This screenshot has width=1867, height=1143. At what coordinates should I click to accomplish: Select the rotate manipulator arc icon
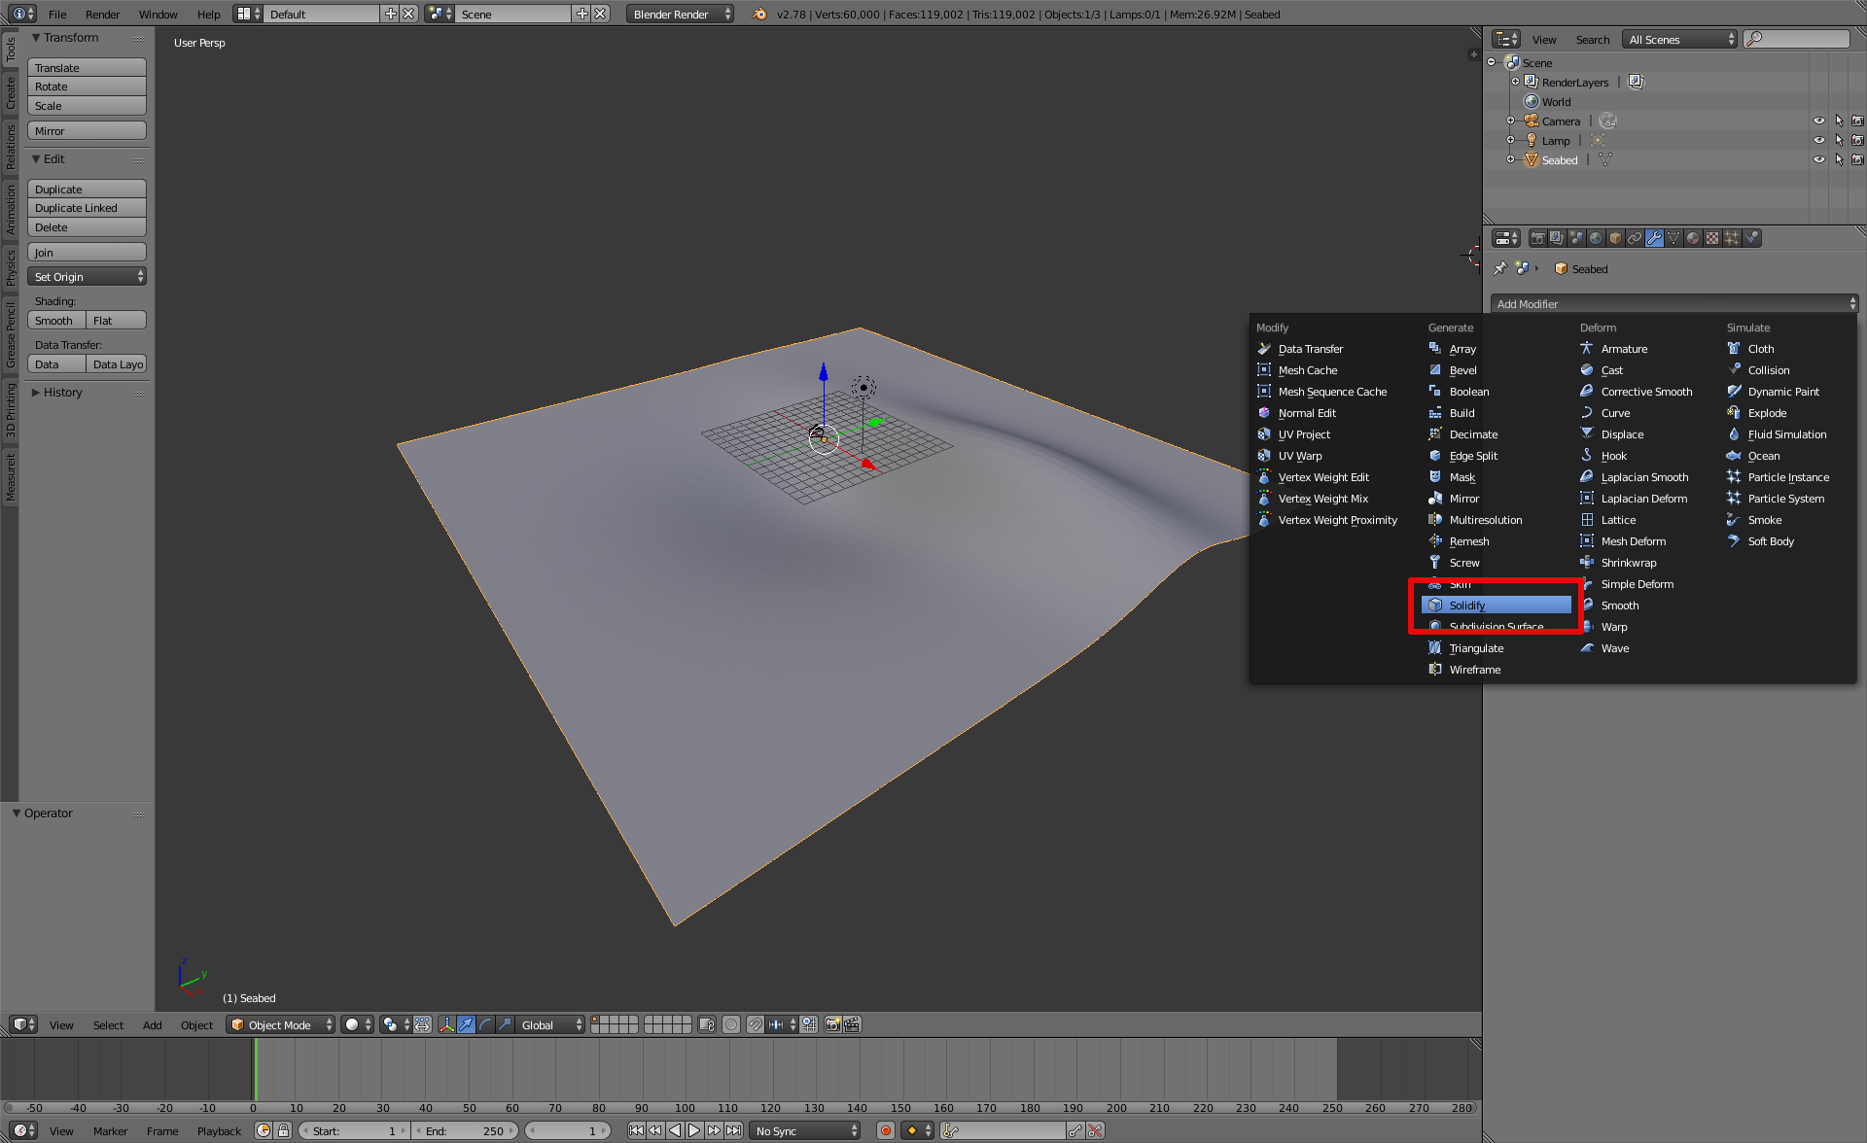[x=485, y=1024]
